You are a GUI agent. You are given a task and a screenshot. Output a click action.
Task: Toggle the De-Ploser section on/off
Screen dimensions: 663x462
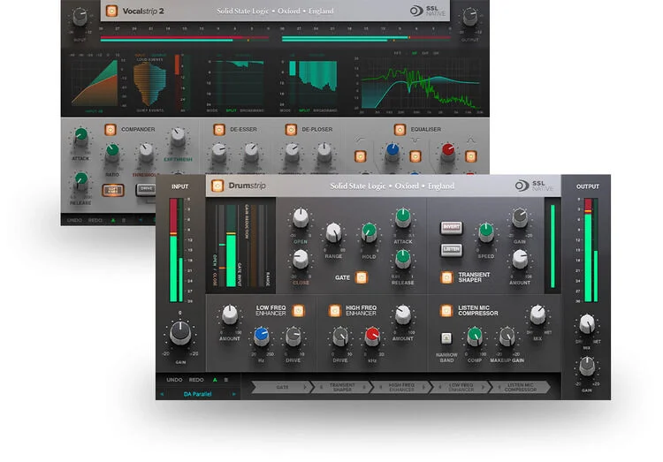289,129
